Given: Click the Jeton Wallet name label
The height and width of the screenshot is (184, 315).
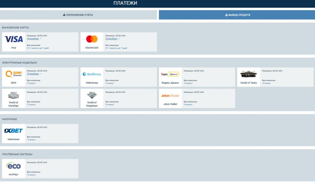Looking at the screenshot, I should tap(170, 104).
